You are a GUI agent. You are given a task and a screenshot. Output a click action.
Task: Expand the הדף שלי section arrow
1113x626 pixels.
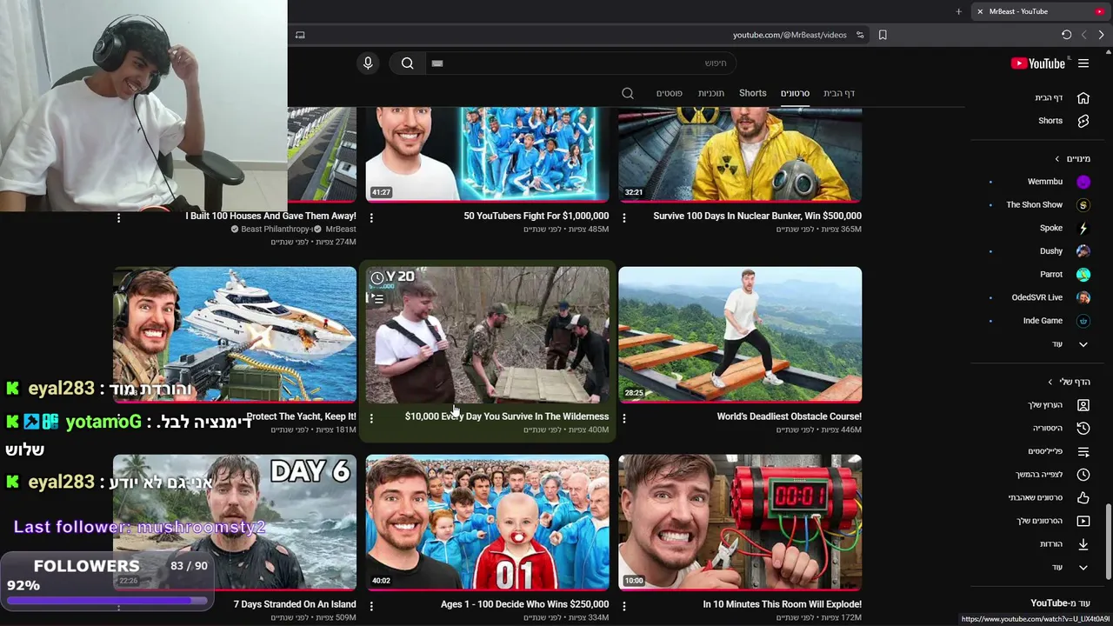coord(1050,382)
